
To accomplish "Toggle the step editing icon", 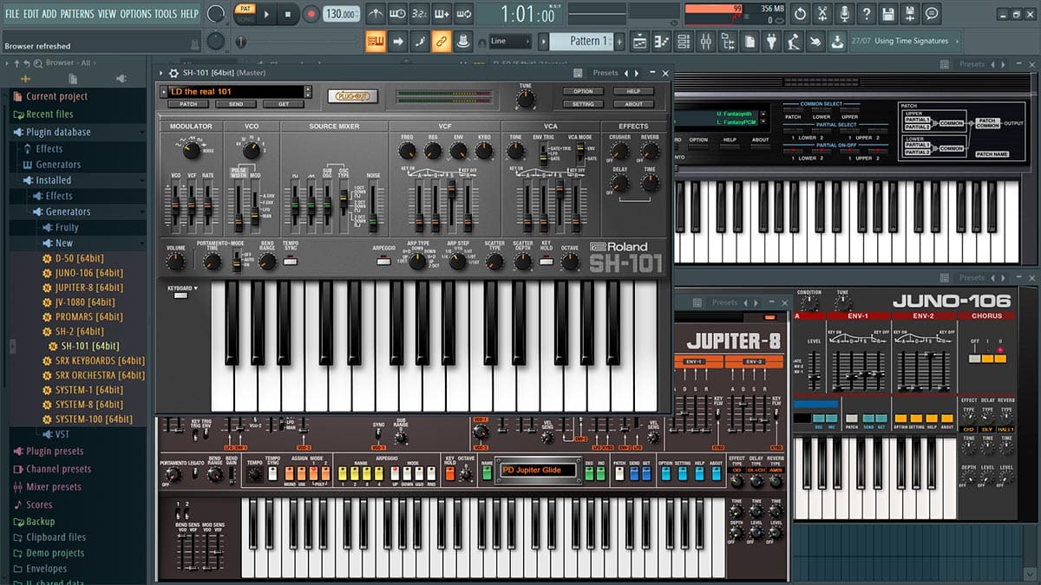I will pos(420,41).
